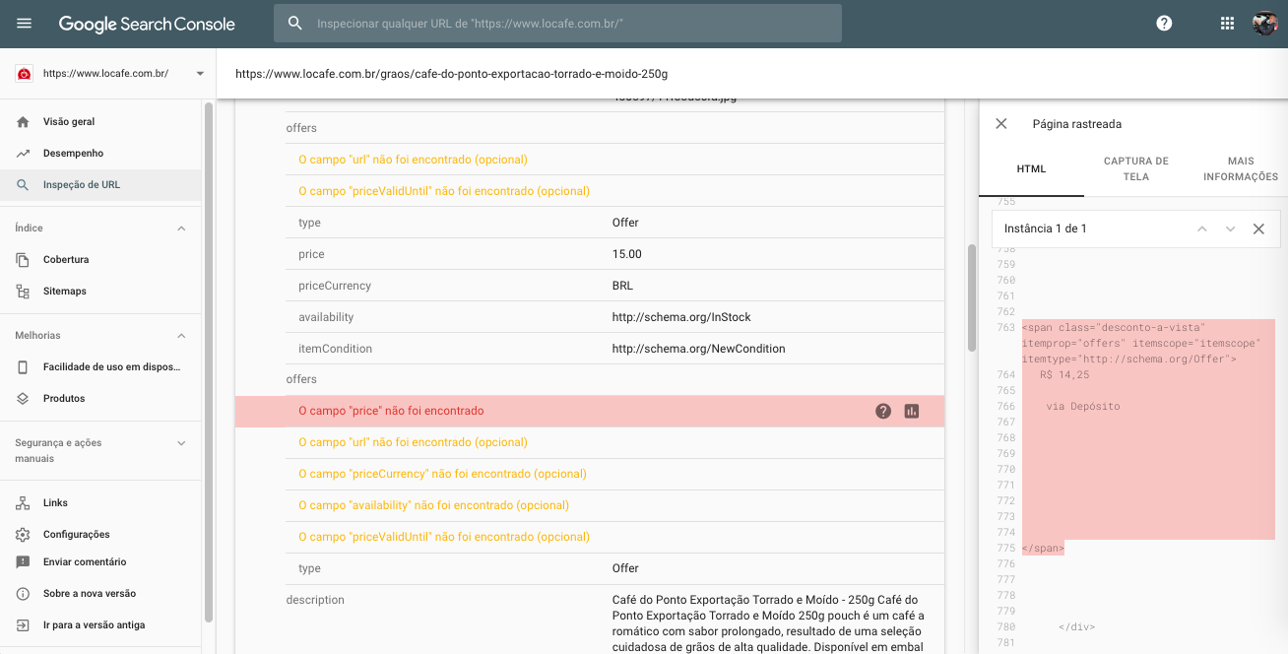Click the Configurações gear icon
The width and height of the screenshot is (1288, 654).
[23, 535]
